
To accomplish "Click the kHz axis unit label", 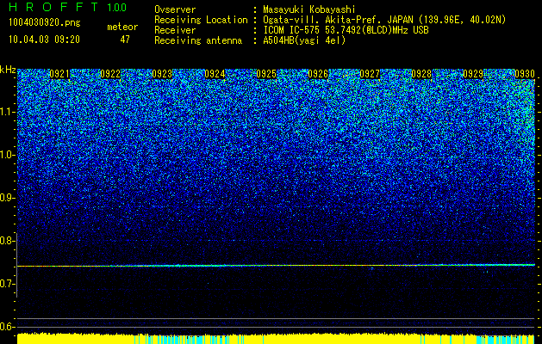I will point(8,70).
